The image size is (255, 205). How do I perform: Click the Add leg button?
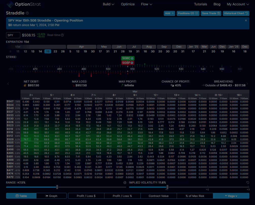tap(169, 13)
